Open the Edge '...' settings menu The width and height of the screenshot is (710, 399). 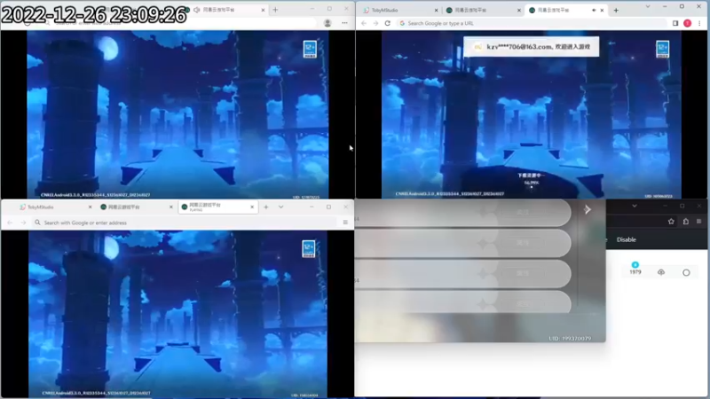[x=344, y=23]
